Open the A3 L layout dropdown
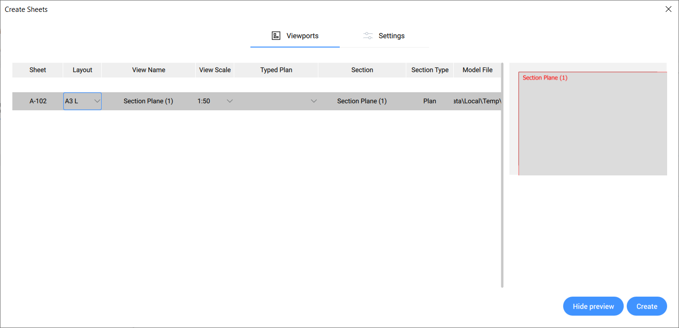The image size is (679, 328). click(x=97, y=101)
